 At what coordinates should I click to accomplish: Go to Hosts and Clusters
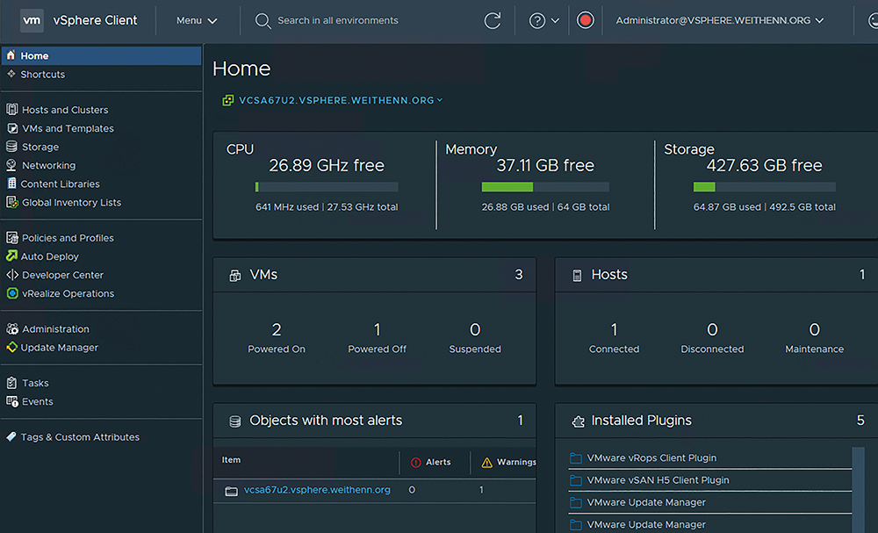click(65, 110)
